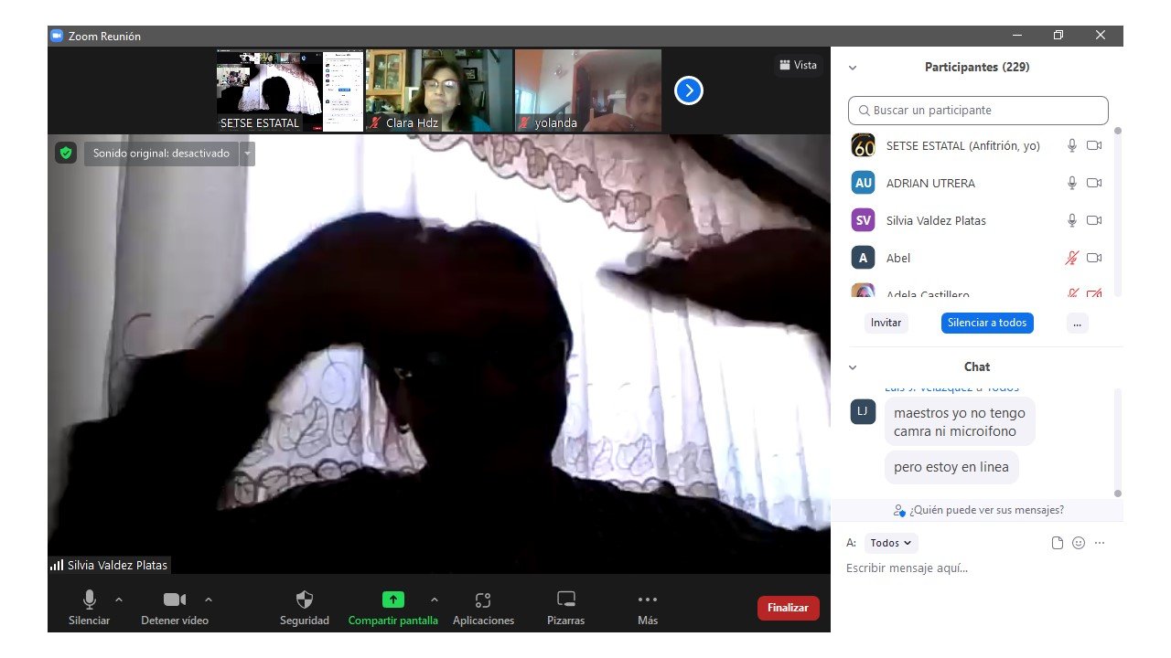This screenshot has height=658, width=1171.
Task: Open chat more options ellipsis
Action: tap(1100, 543)
